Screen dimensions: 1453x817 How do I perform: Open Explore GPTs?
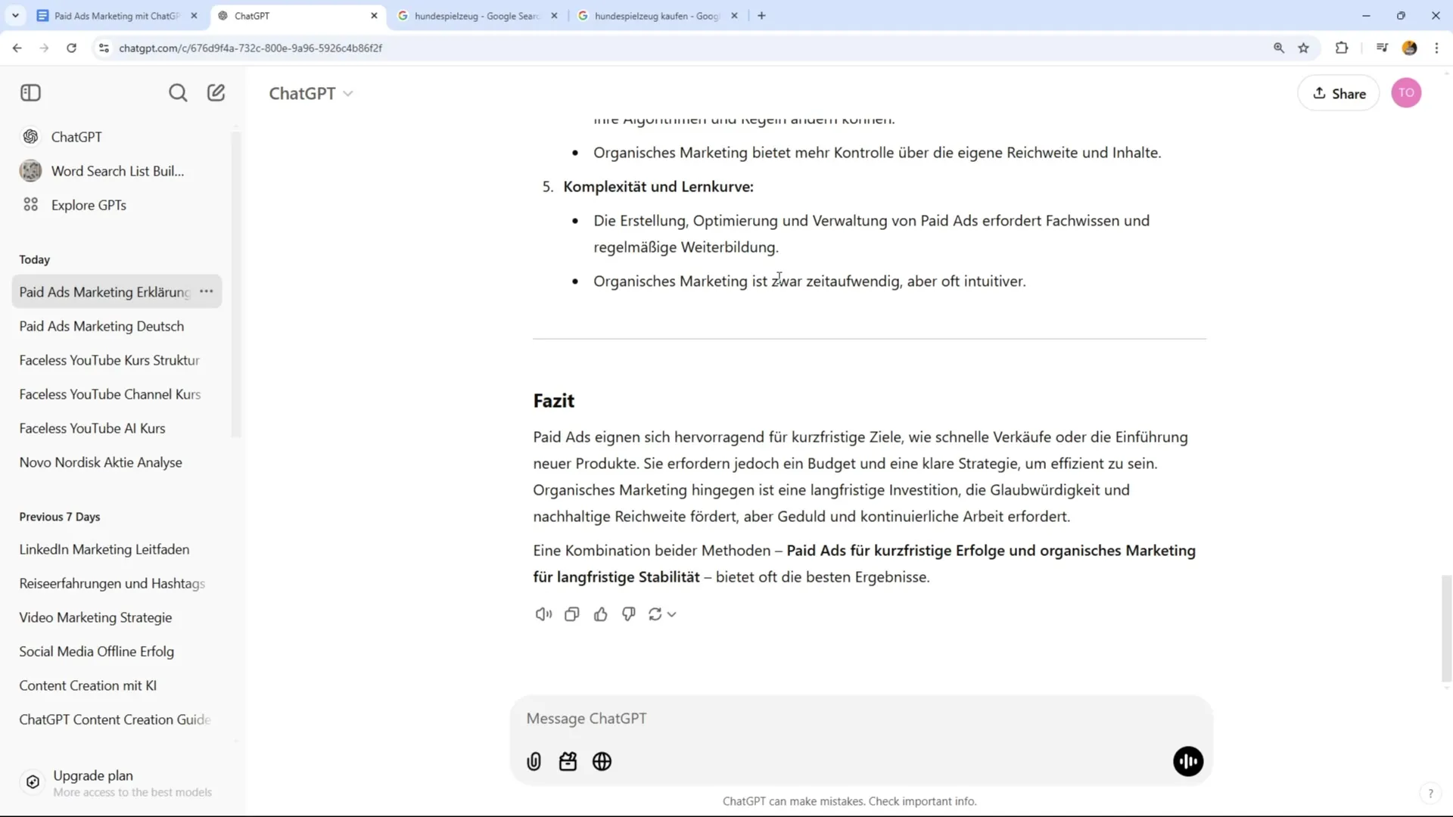(x=117, y=205)
